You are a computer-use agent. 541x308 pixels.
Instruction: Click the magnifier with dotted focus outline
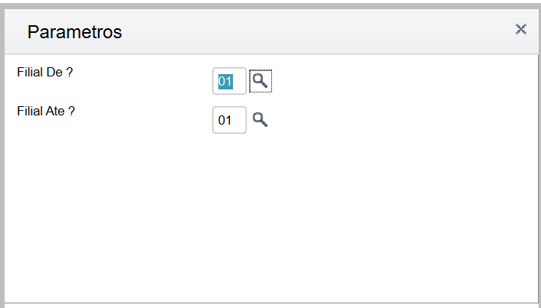[x=261, y=81]
